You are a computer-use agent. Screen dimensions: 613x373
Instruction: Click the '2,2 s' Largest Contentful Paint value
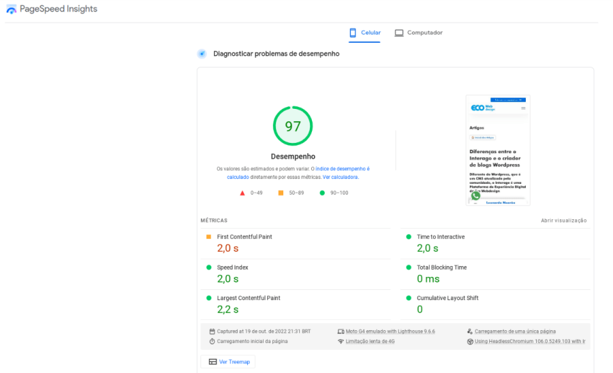point(228,310)
